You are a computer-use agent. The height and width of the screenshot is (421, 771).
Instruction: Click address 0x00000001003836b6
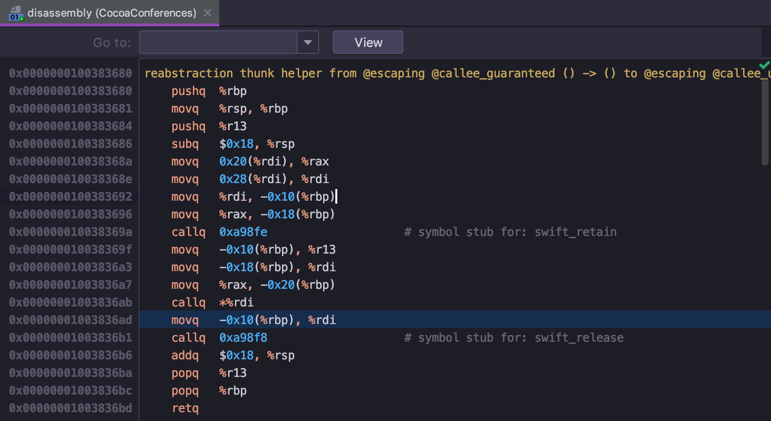coord(70,355)
